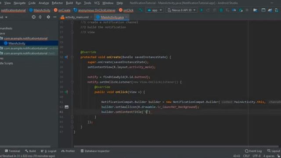Open the Terminal tool window
The width and height of the screenshot is (281, 158).
(x=12, y=151)
